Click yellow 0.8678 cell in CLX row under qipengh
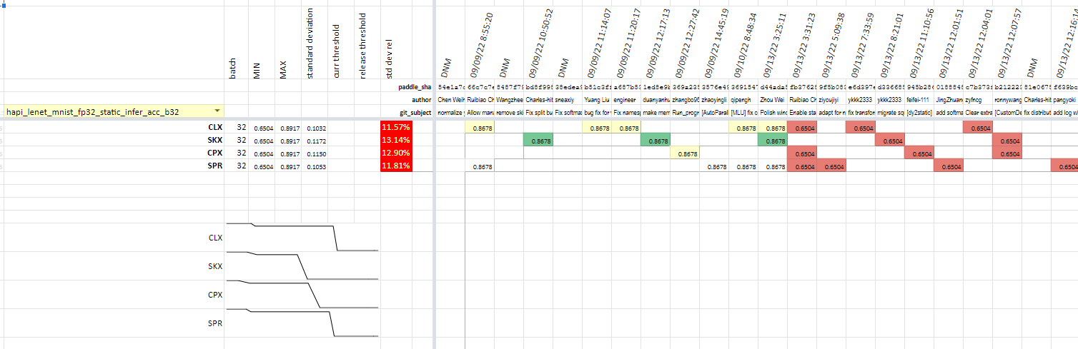Viewport: 1078px width, 349px height. [x=743, y=128]
